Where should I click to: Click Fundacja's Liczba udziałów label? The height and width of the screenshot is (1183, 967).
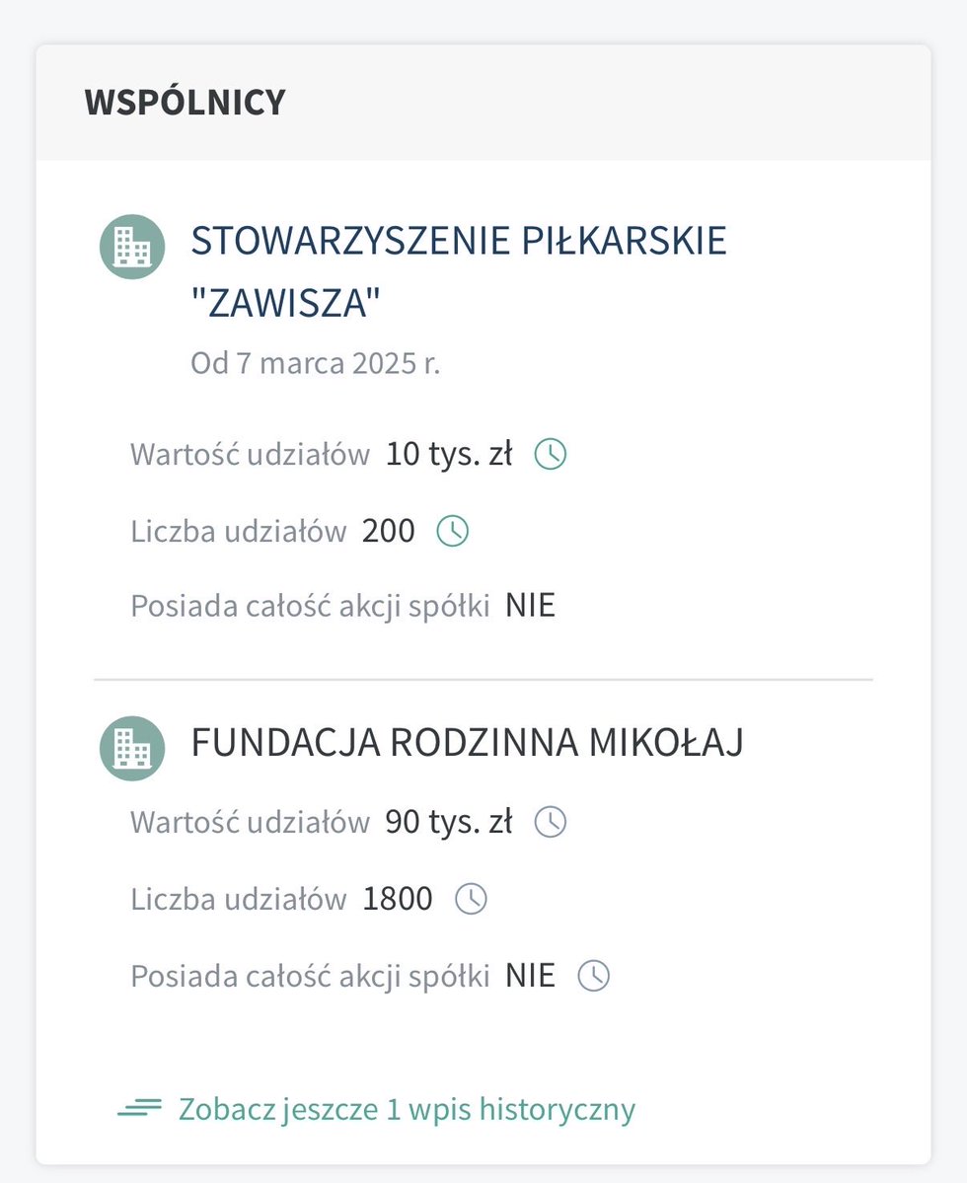point(239,899)
